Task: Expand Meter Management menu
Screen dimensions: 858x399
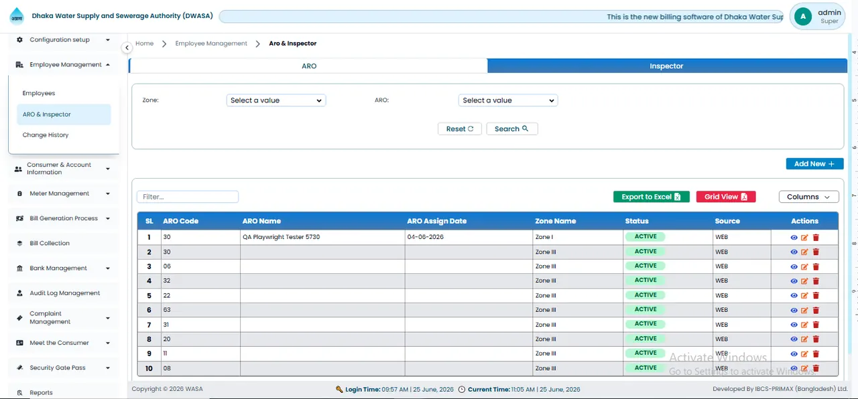Action: [x=108, y=193]
